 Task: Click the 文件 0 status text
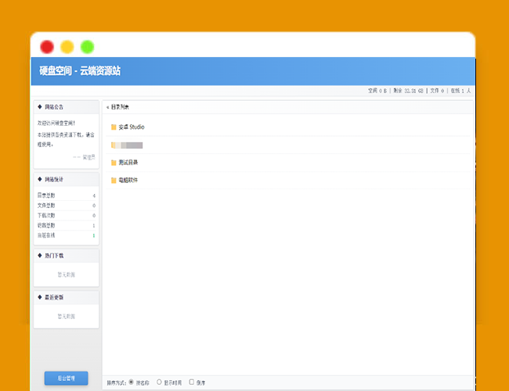tap(437, 91)
